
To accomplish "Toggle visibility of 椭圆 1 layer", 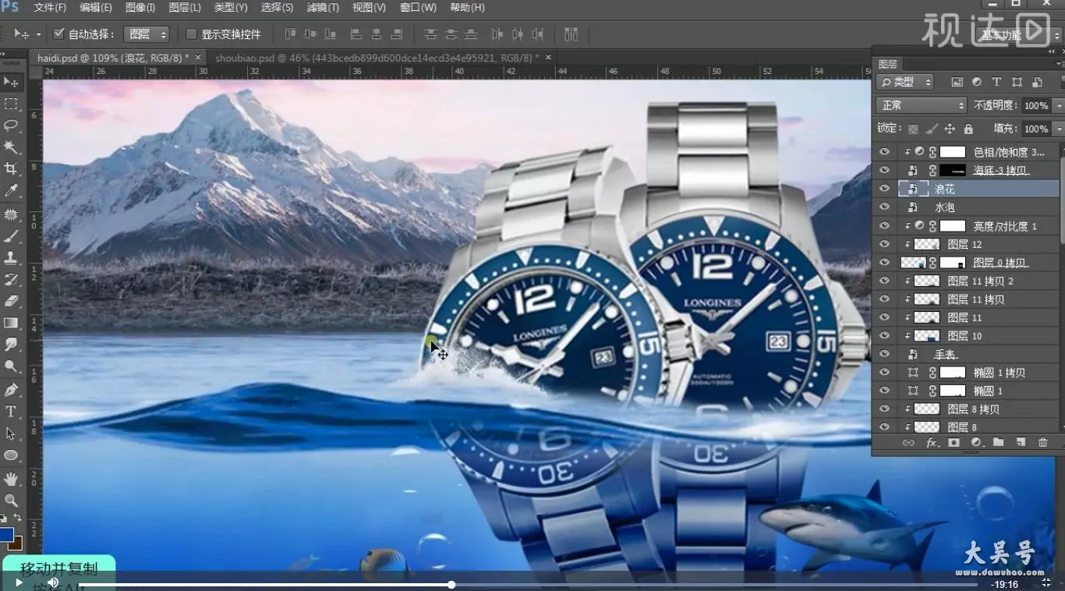I will pos(884,391).
